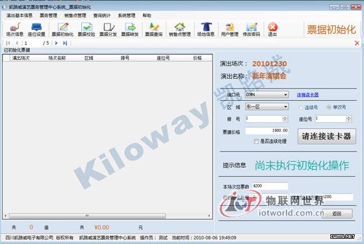The width and height of the screenshot is (364, 244).
Task: Click 连接读卡器 link
Action: (x=307, y=95)
